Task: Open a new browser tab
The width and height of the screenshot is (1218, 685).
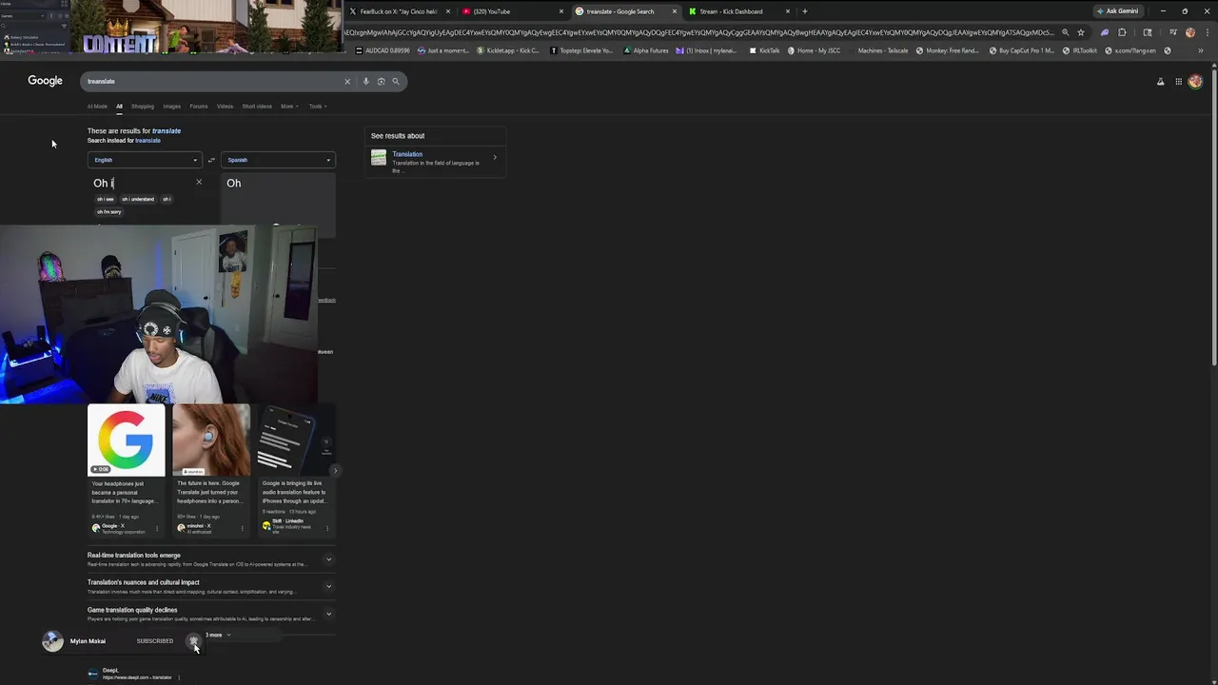Action: click(804, 11)
